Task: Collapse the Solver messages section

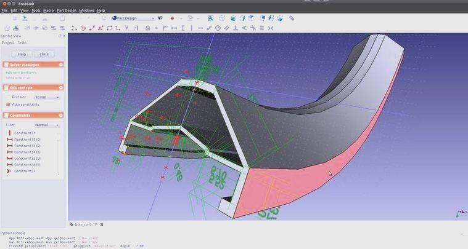Action: pyautogui.click(x=60, y=64)
